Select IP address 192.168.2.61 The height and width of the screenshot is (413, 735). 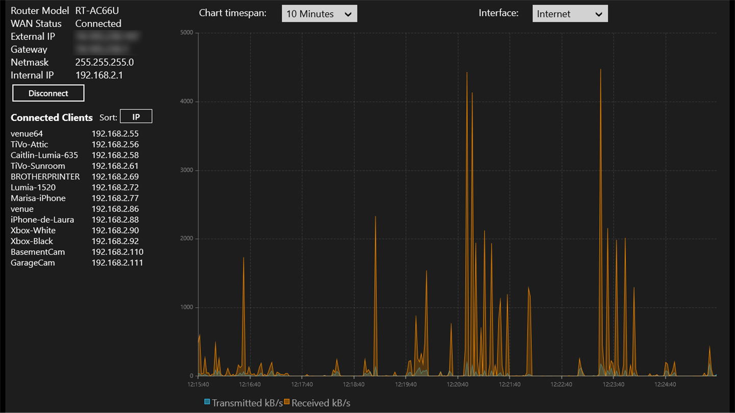[x=115, y=166]
